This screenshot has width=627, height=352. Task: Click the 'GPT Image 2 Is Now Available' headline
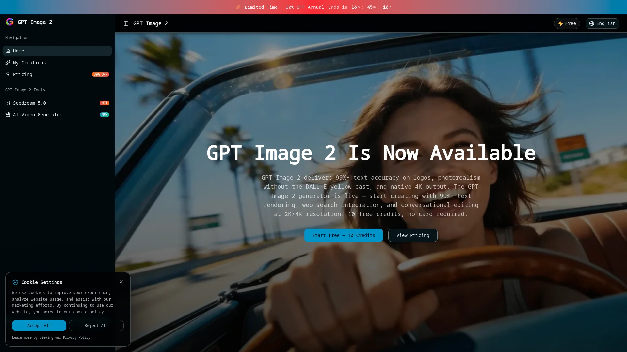371,153
